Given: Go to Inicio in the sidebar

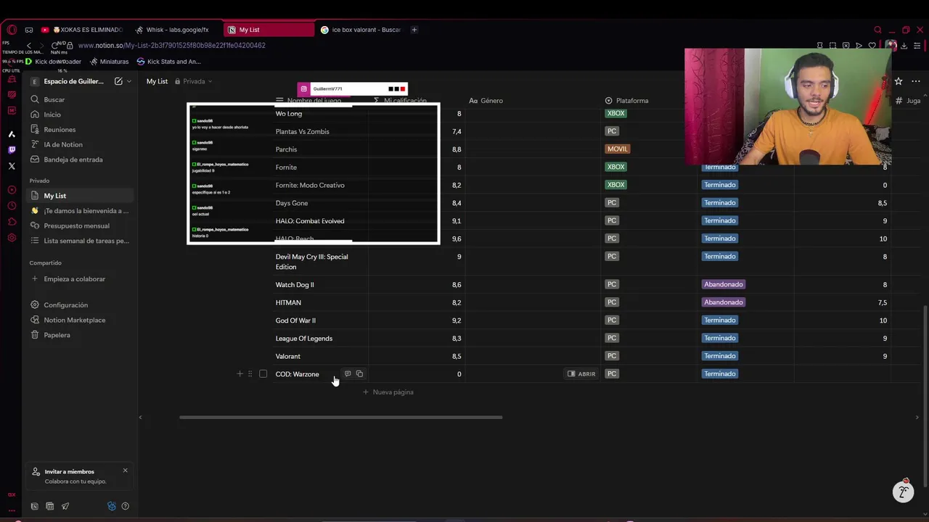Looking at the screenshot, I should 80,115.
